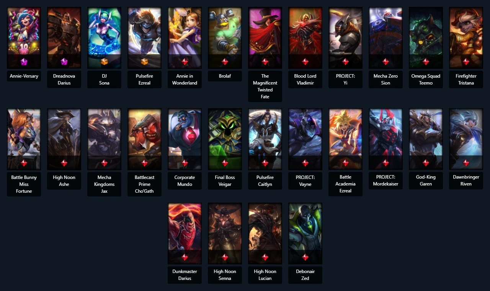Click the red gem on Final Boss Veigar

(x=225, y=163)
